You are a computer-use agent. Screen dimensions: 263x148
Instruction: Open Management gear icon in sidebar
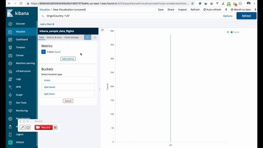pyautogui.click(x=10, y=119)
